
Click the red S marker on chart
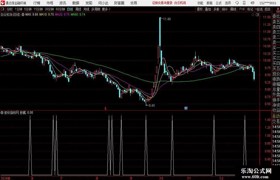(x=105, y=108)
